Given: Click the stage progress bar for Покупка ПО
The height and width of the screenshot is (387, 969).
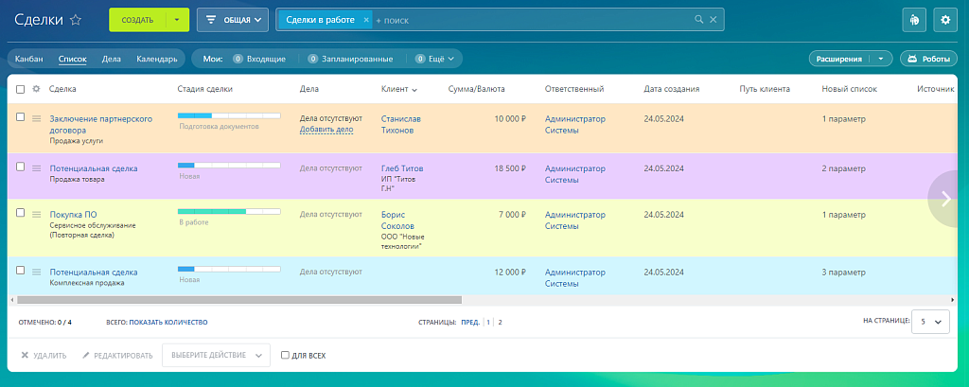Looking at the screenshot, I should (229, 211).
